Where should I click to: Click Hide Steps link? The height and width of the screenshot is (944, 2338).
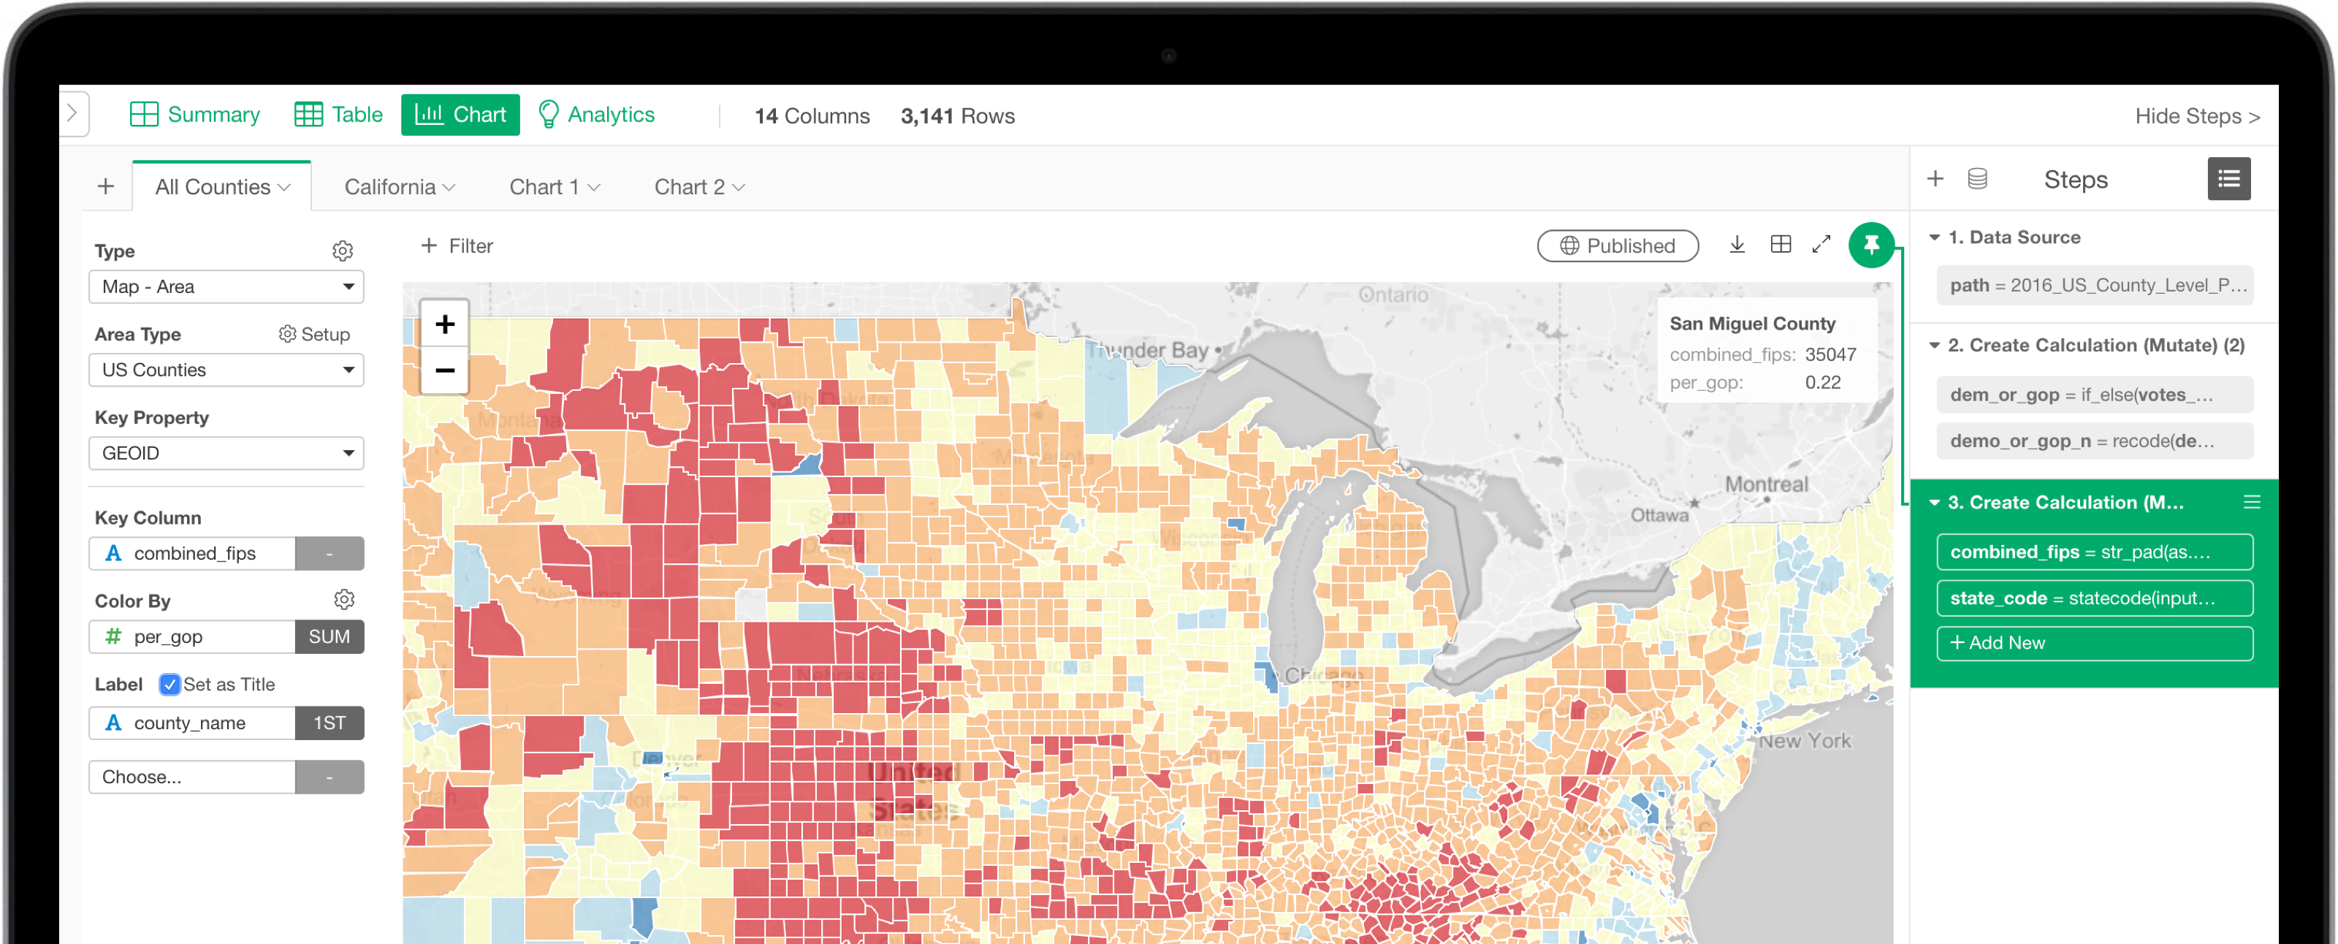2196,116
